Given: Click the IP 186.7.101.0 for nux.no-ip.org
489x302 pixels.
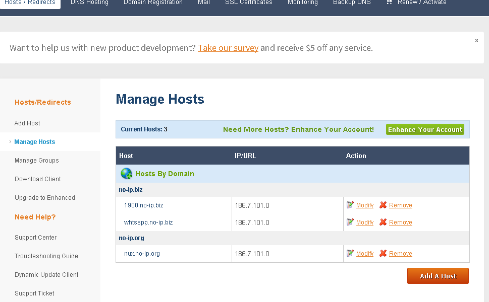Looking at the screenshot, I should tap(252, 254).
